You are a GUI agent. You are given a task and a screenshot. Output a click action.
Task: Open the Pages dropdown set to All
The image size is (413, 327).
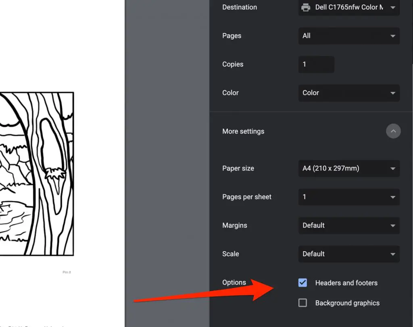click(x=349, y=36)
